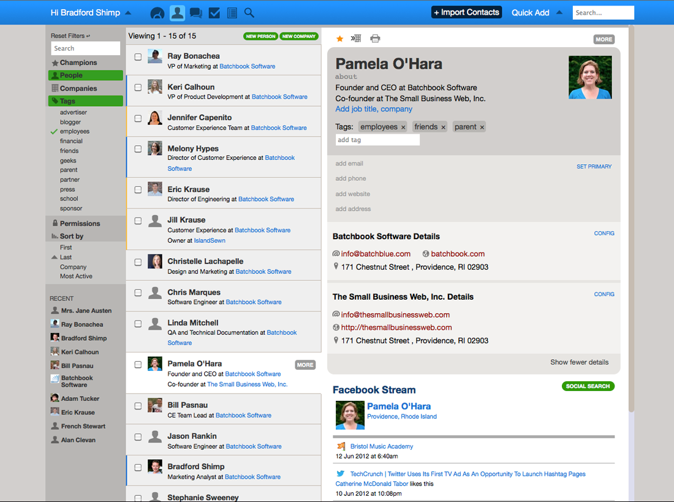Check the box for Ray Bonachea
The image size is (674, 502).
coord(138,57)
